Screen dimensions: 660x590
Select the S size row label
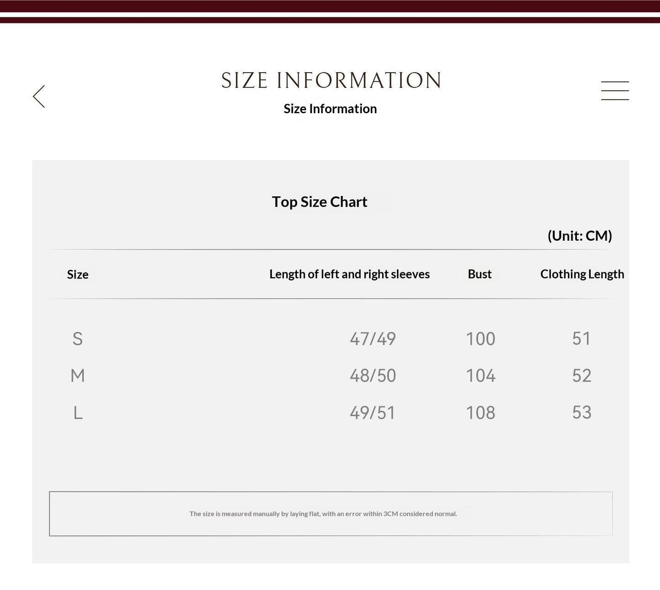pyautogui.click(x=78, y=339)
